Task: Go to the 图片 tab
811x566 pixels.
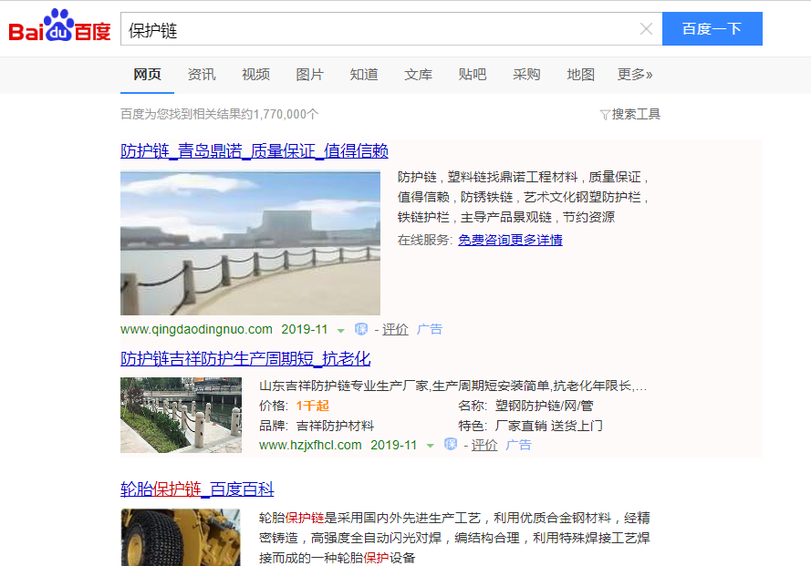Action: pyautogui.click(x=309, y=75)
